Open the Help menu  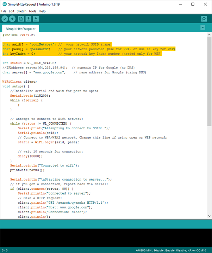[x=42, y=11]
